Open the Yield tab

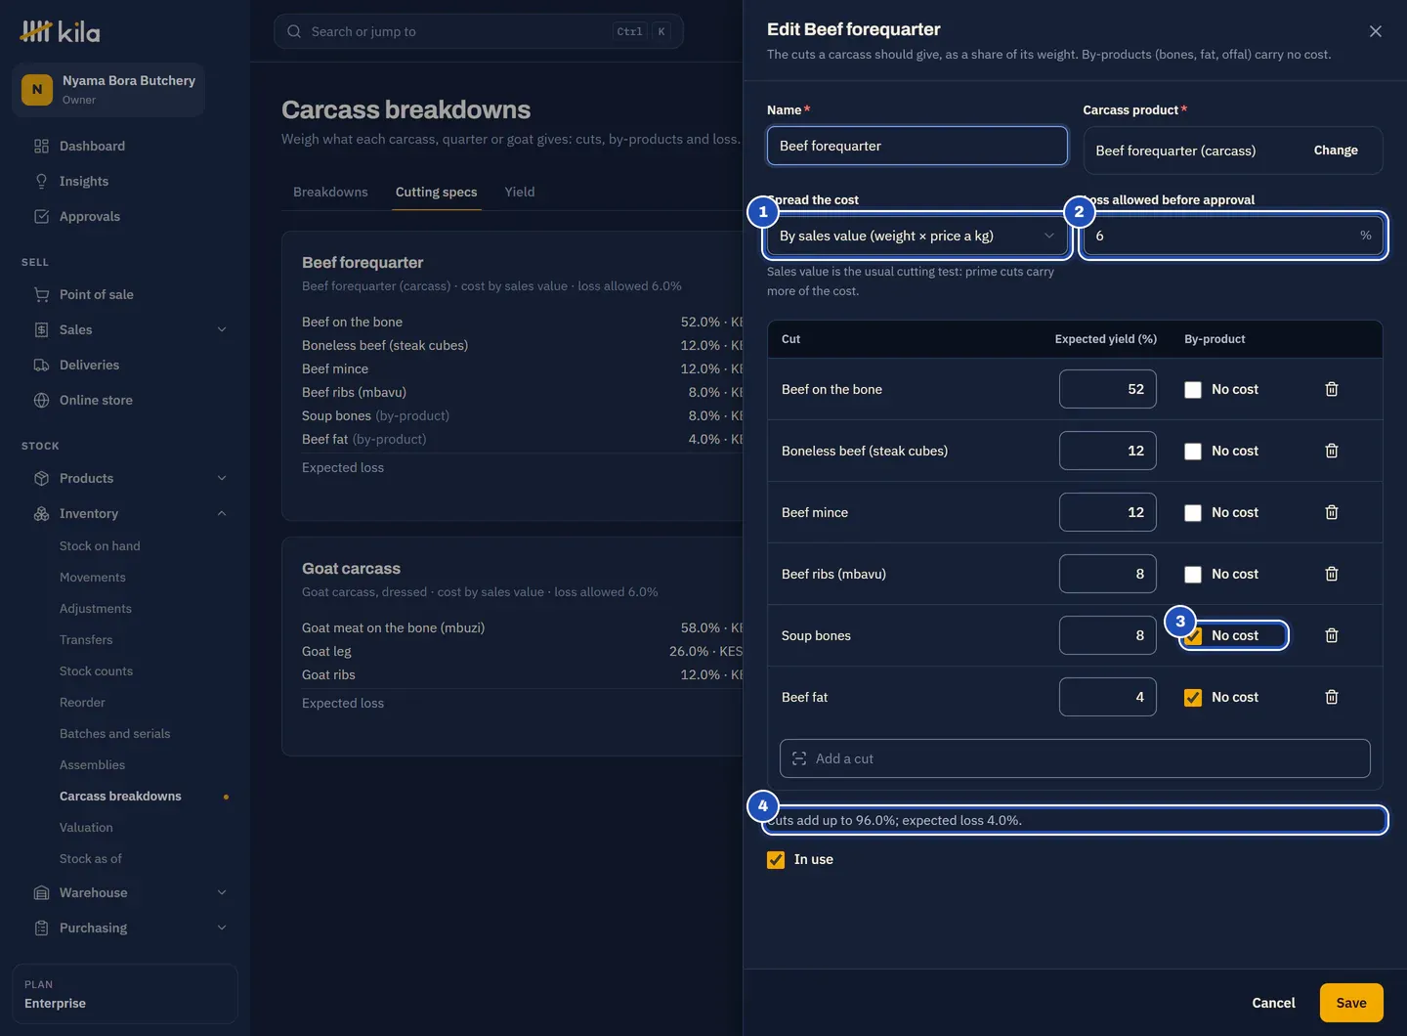pyautogui.click(x=520, y=192)
